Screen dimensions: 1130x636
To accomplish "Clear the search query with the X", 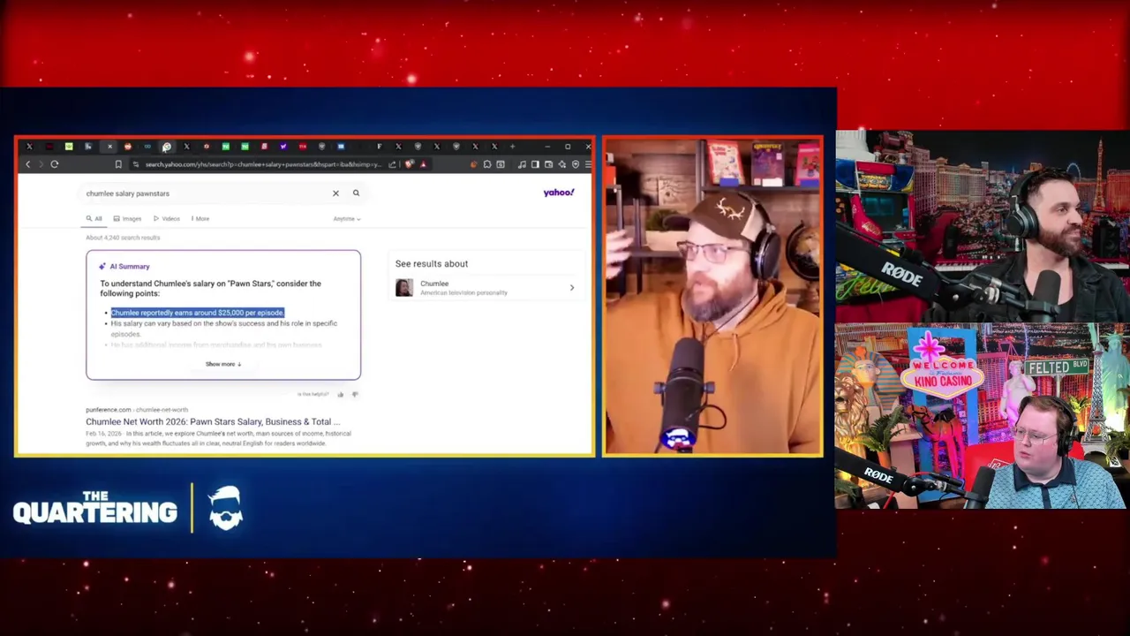I will point(335,193).
